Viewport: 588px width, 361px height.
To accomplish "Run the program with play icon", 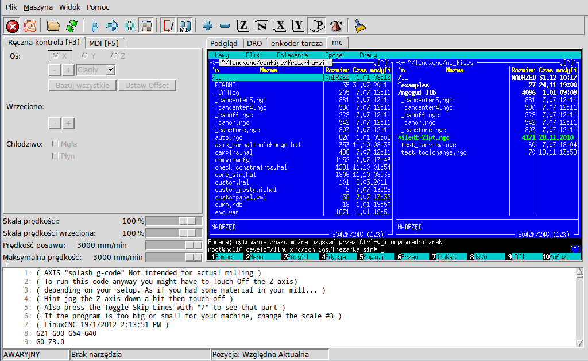I will pos(95,26).
